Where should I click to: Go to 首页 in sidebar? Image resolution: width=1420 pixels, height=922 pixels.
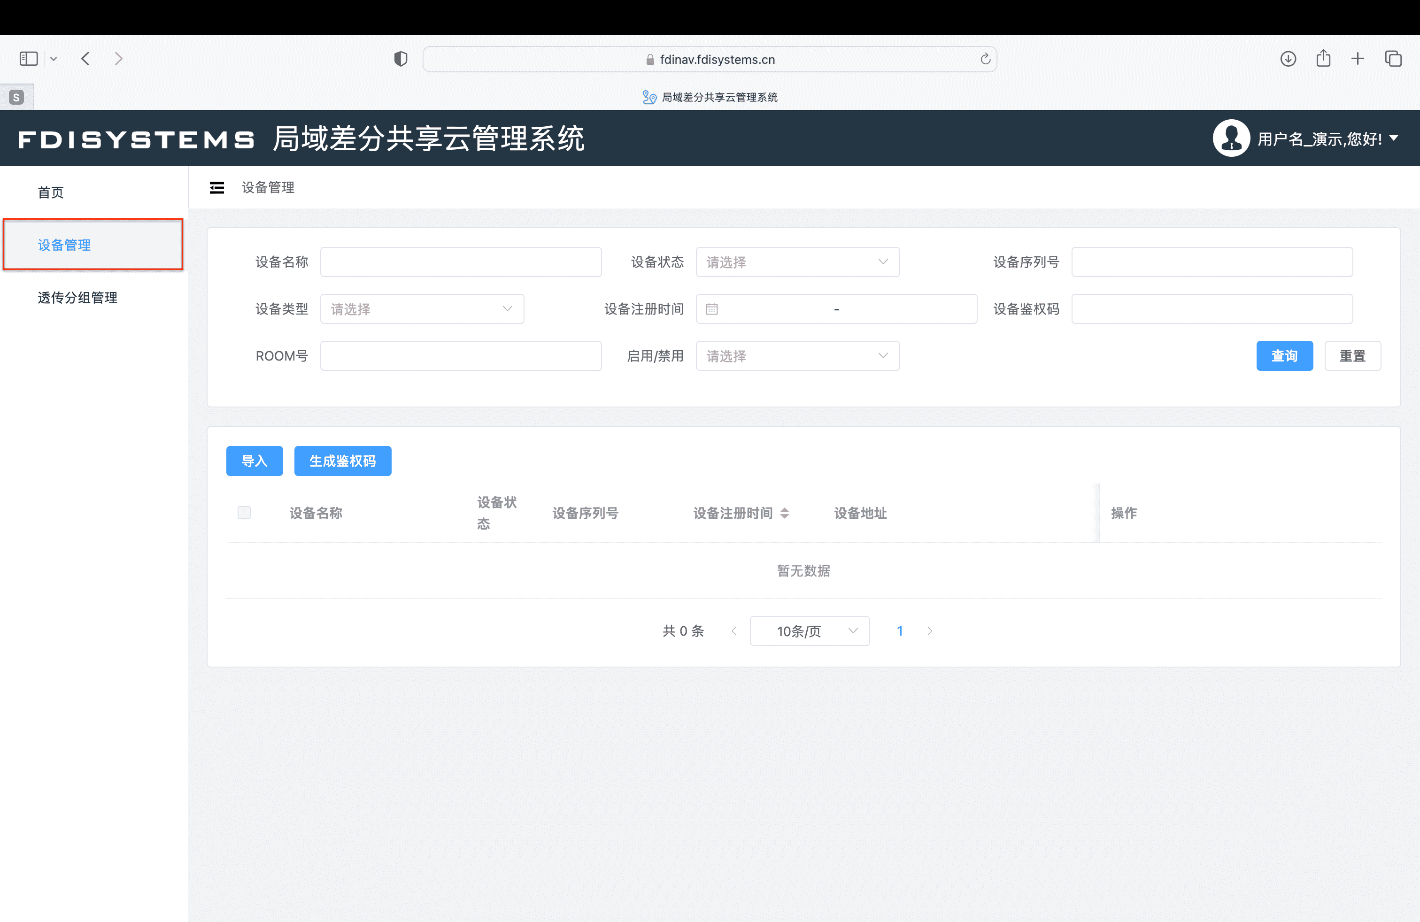pyautogui.click(x=51, y=192)
